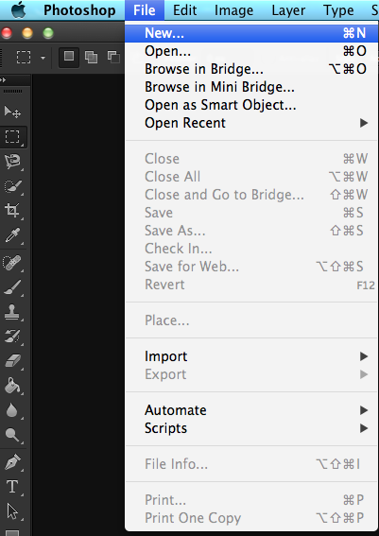Open the Apple menu
The image size is (379, 536).
18,9
